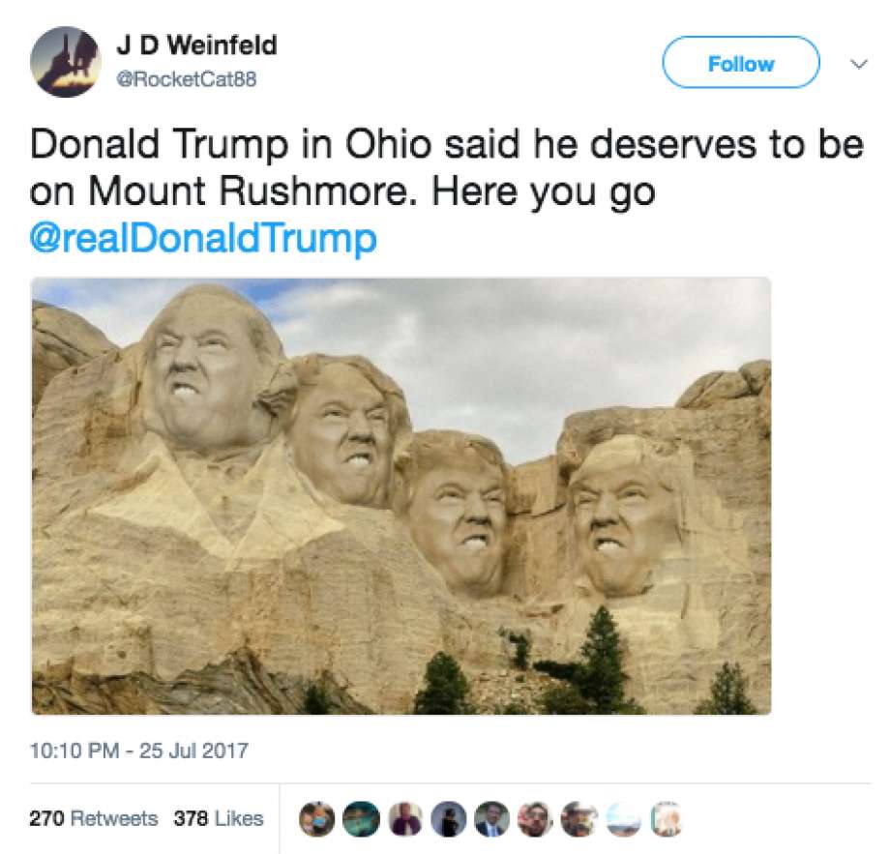View the 270 Retweets list
Image resolution: width=890 pixels, height=854 pixels.
click(x=94, y=818)
